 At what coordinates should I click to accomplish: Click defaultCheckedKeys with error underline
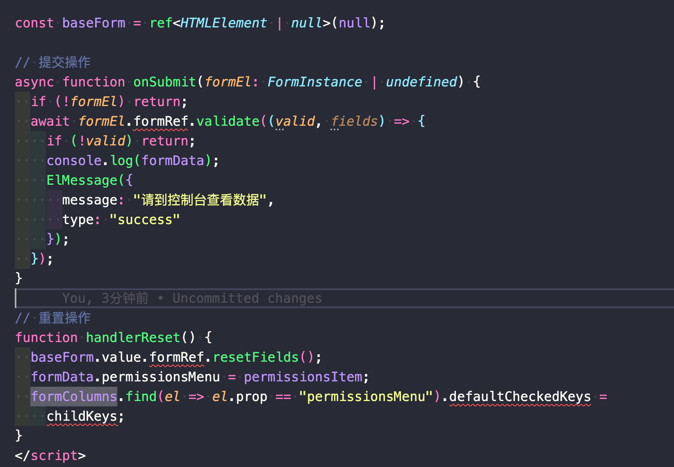[x=520, y=397]
